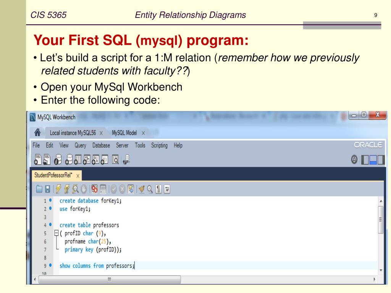Beautify query broom icon

coord(141,189)
